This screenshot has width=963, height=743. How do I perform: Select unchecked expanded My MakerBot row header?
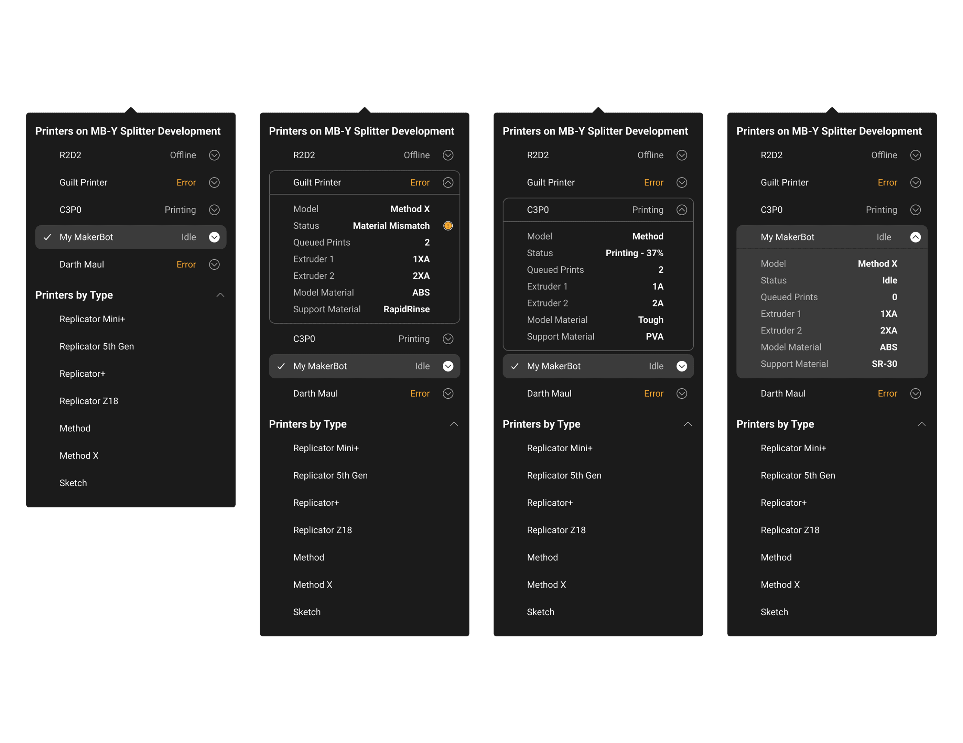pos(787,237)
